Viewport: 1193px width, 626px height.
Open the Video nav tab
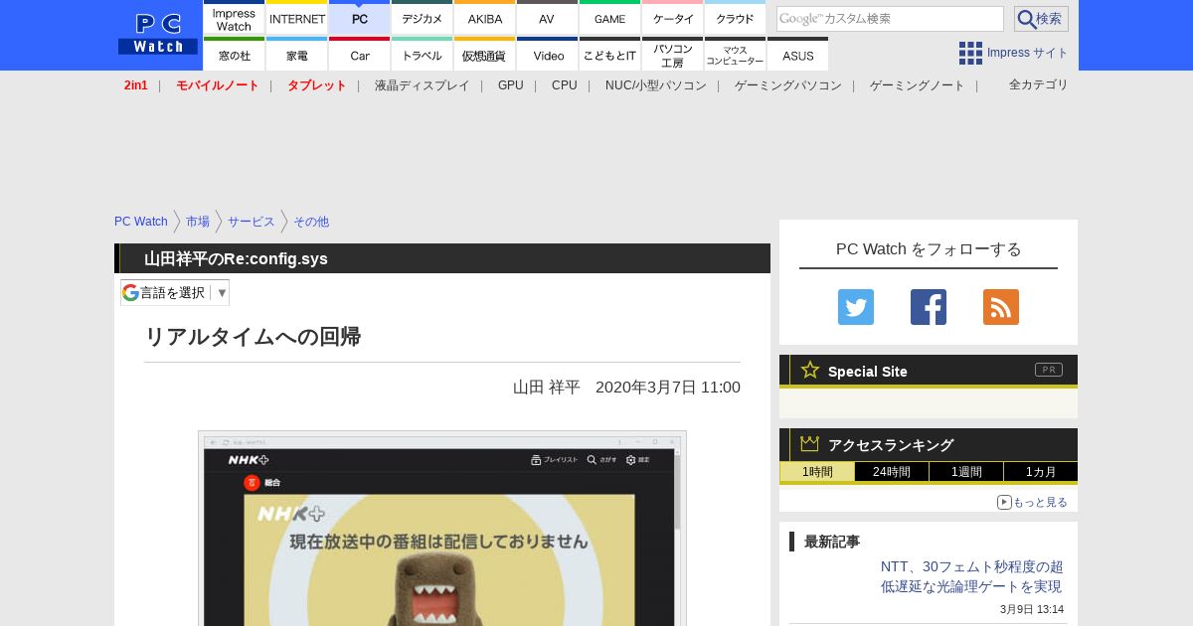tap(548, 54)
